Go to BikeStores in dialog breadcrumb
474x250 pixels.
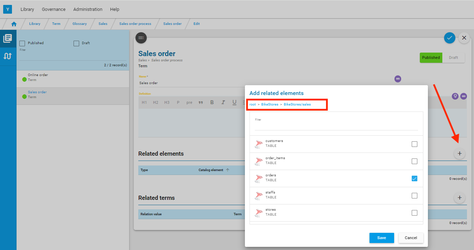click(270, 104)
